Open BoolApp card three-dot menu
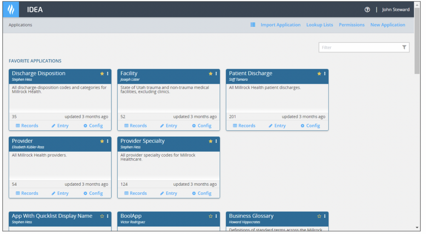426x234 pixels. point(216,217)
